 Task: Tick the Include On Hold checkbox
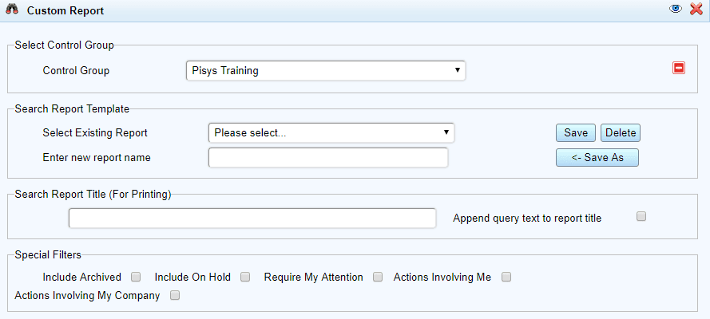click(245, 277)
